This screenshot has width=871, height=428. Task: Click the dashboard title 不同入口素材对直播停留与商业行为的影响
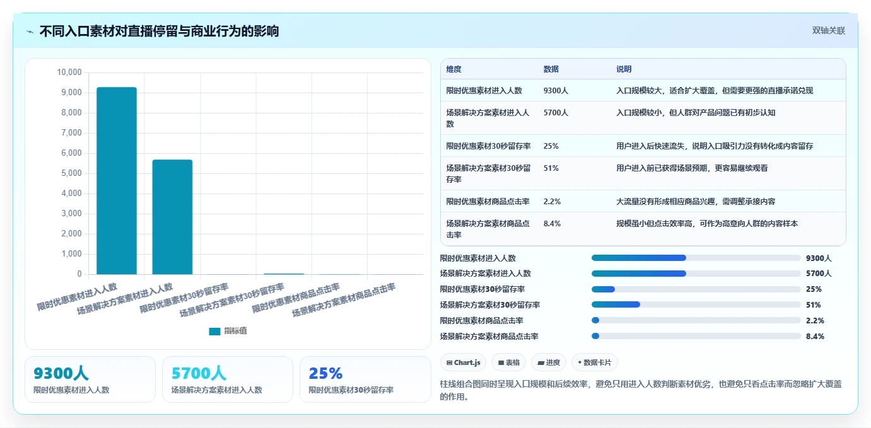click(159, 32)
